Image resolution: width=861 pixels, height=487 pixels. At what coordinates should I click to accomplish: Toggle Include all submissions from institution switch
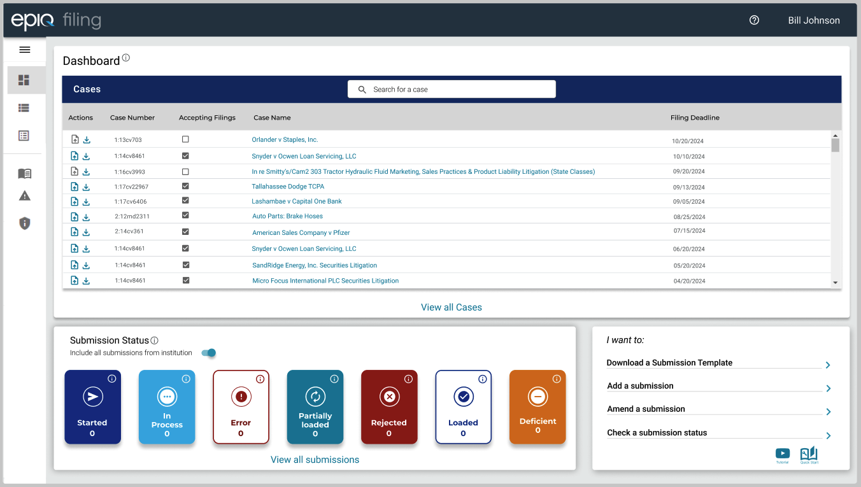[x=209, y=353]
